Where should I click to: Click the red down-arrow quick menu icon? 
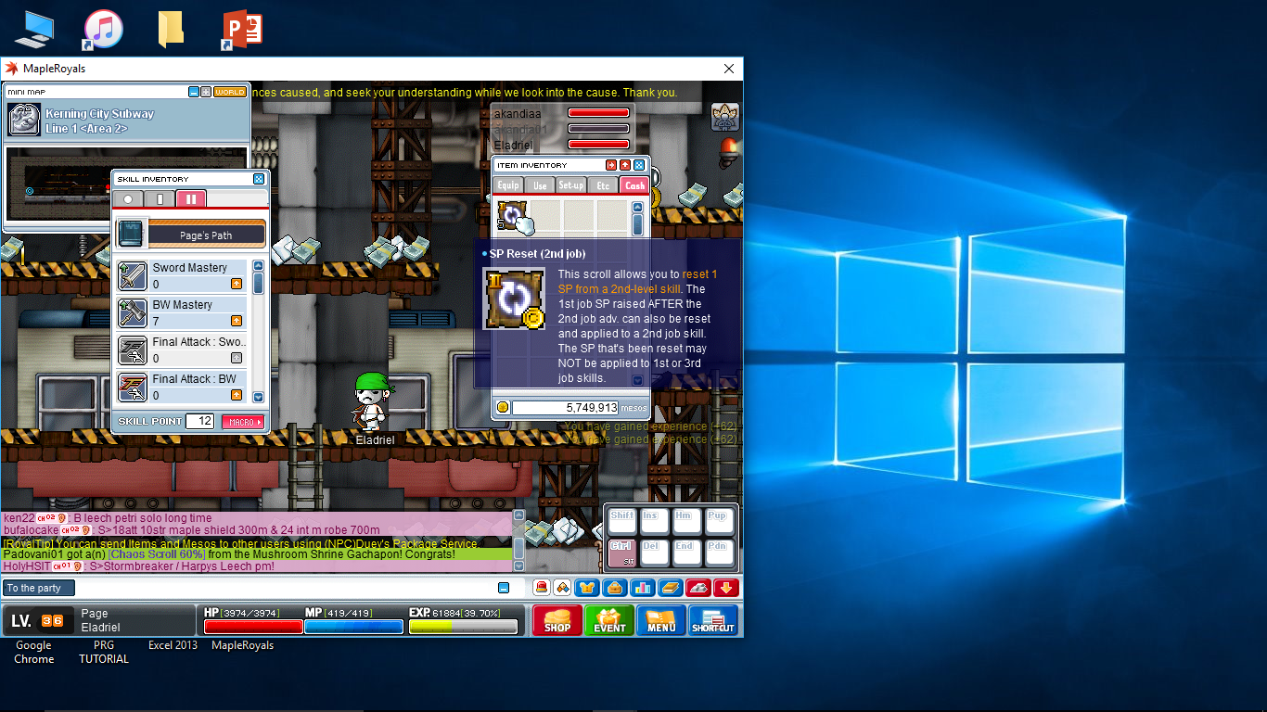[x=726, y=587]
